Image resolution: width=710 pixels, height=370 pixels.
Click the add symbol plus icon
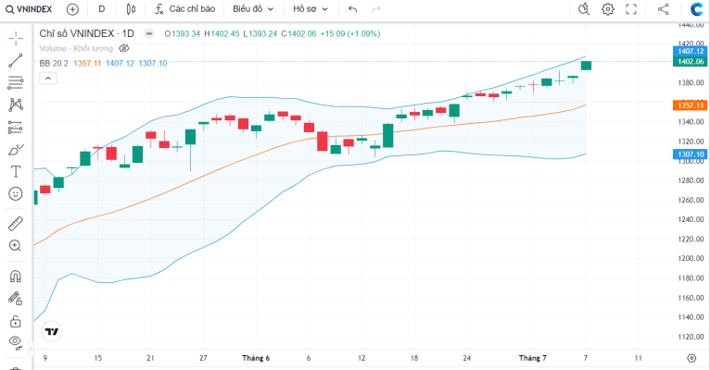(72, 9)
